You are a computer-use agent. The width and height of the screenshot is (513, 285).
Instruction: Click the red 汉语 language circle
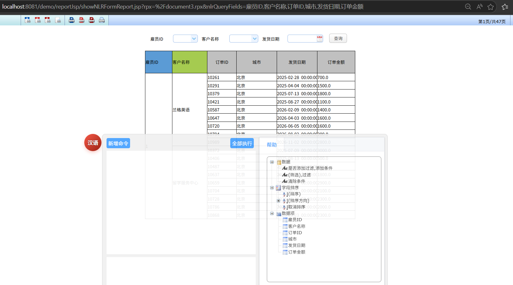(93, 143)
